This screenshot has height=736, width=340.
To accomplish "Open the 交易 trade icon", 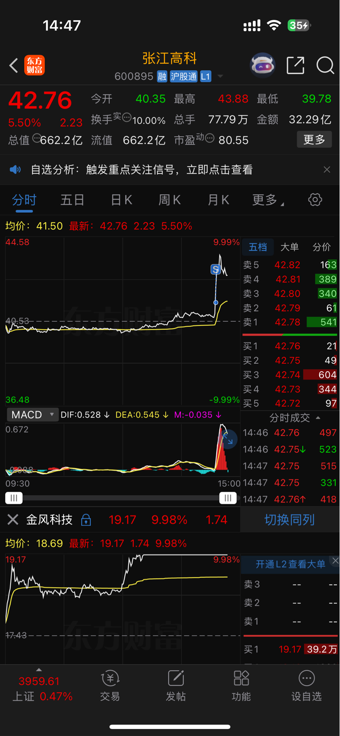I will (110, 686).
